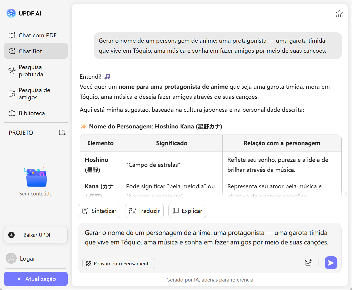Click the empty folder illustration
The image size is (352, 290).
click(x=36, y=177)
